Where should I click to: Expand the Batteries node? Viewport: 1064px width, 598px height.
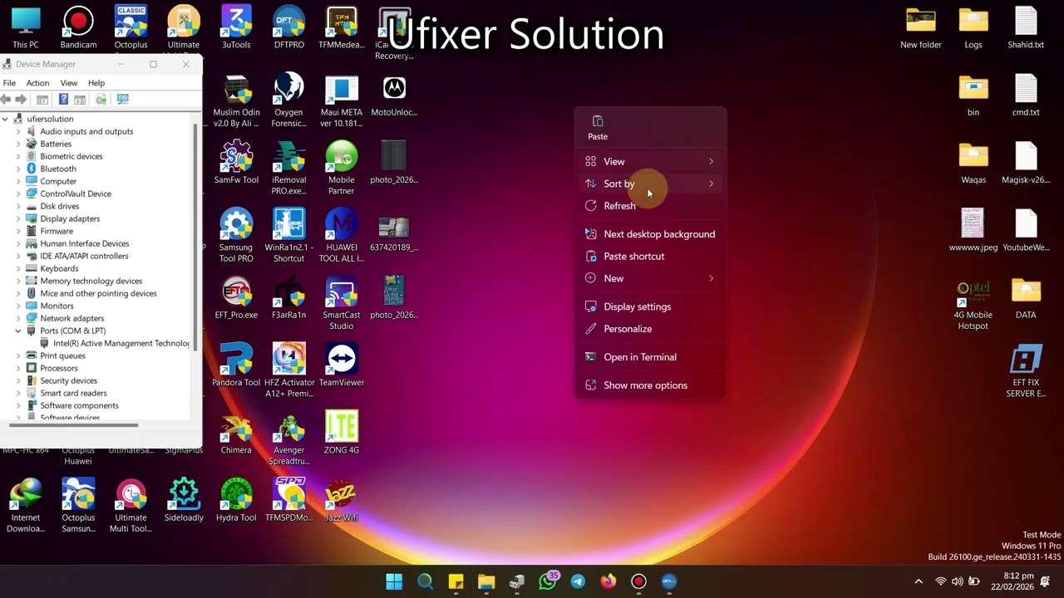[x=18, y=144]
